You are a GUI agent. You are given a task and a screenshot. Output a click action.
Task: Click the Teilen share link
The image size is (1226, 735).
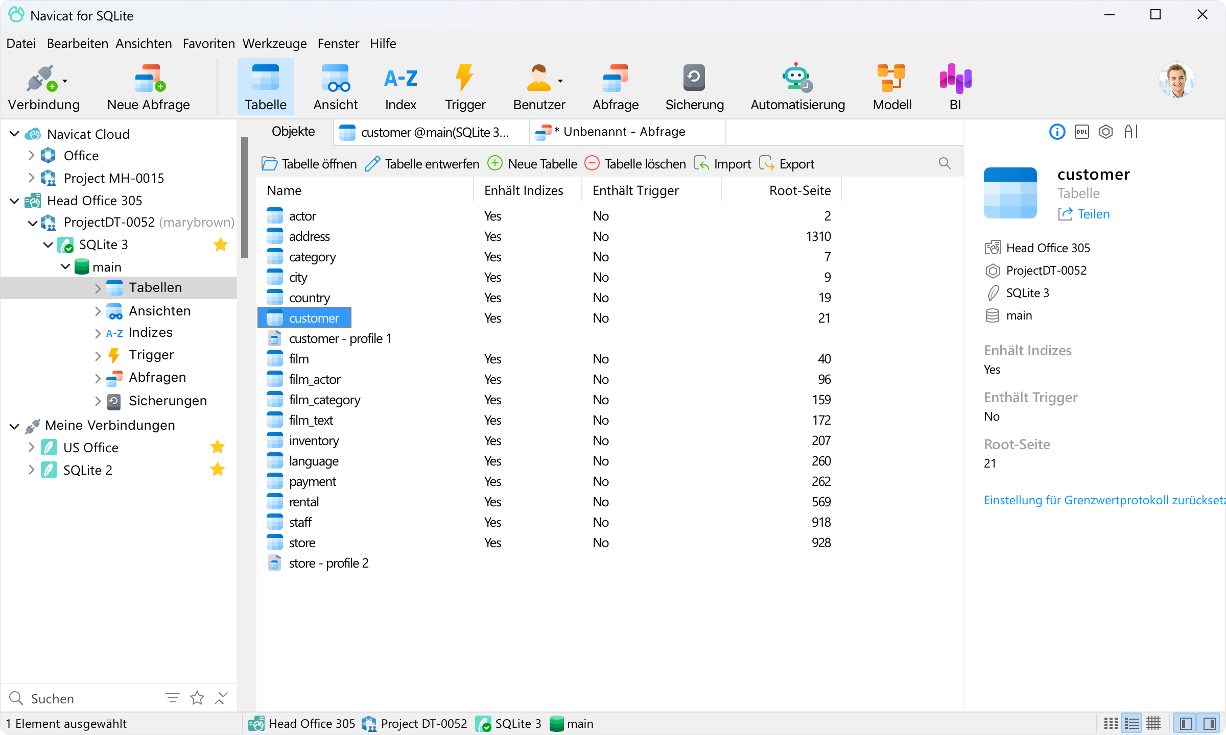tap(1083, 214)
